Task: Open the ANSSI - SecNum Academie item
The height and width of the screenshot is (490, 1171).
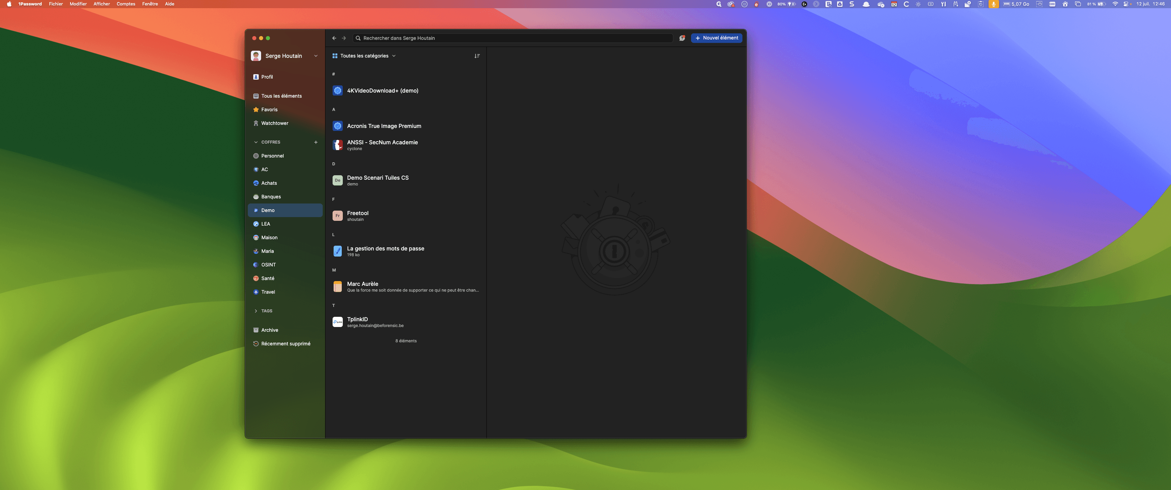Action: click(x=405, y=145)
